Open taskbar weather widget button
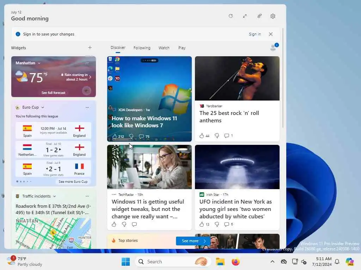 coord(24,262)
